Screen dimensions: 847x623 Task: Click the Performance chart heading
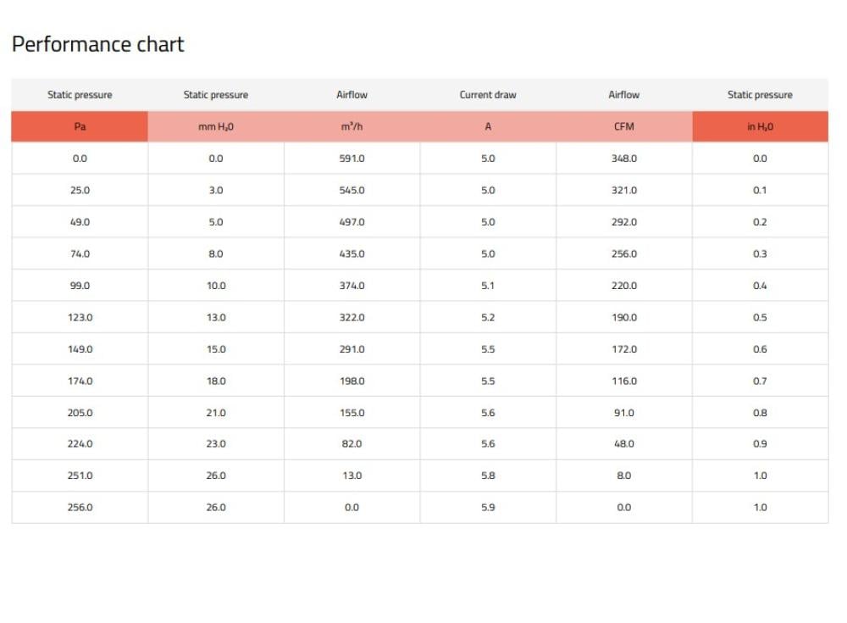(98, 45)
